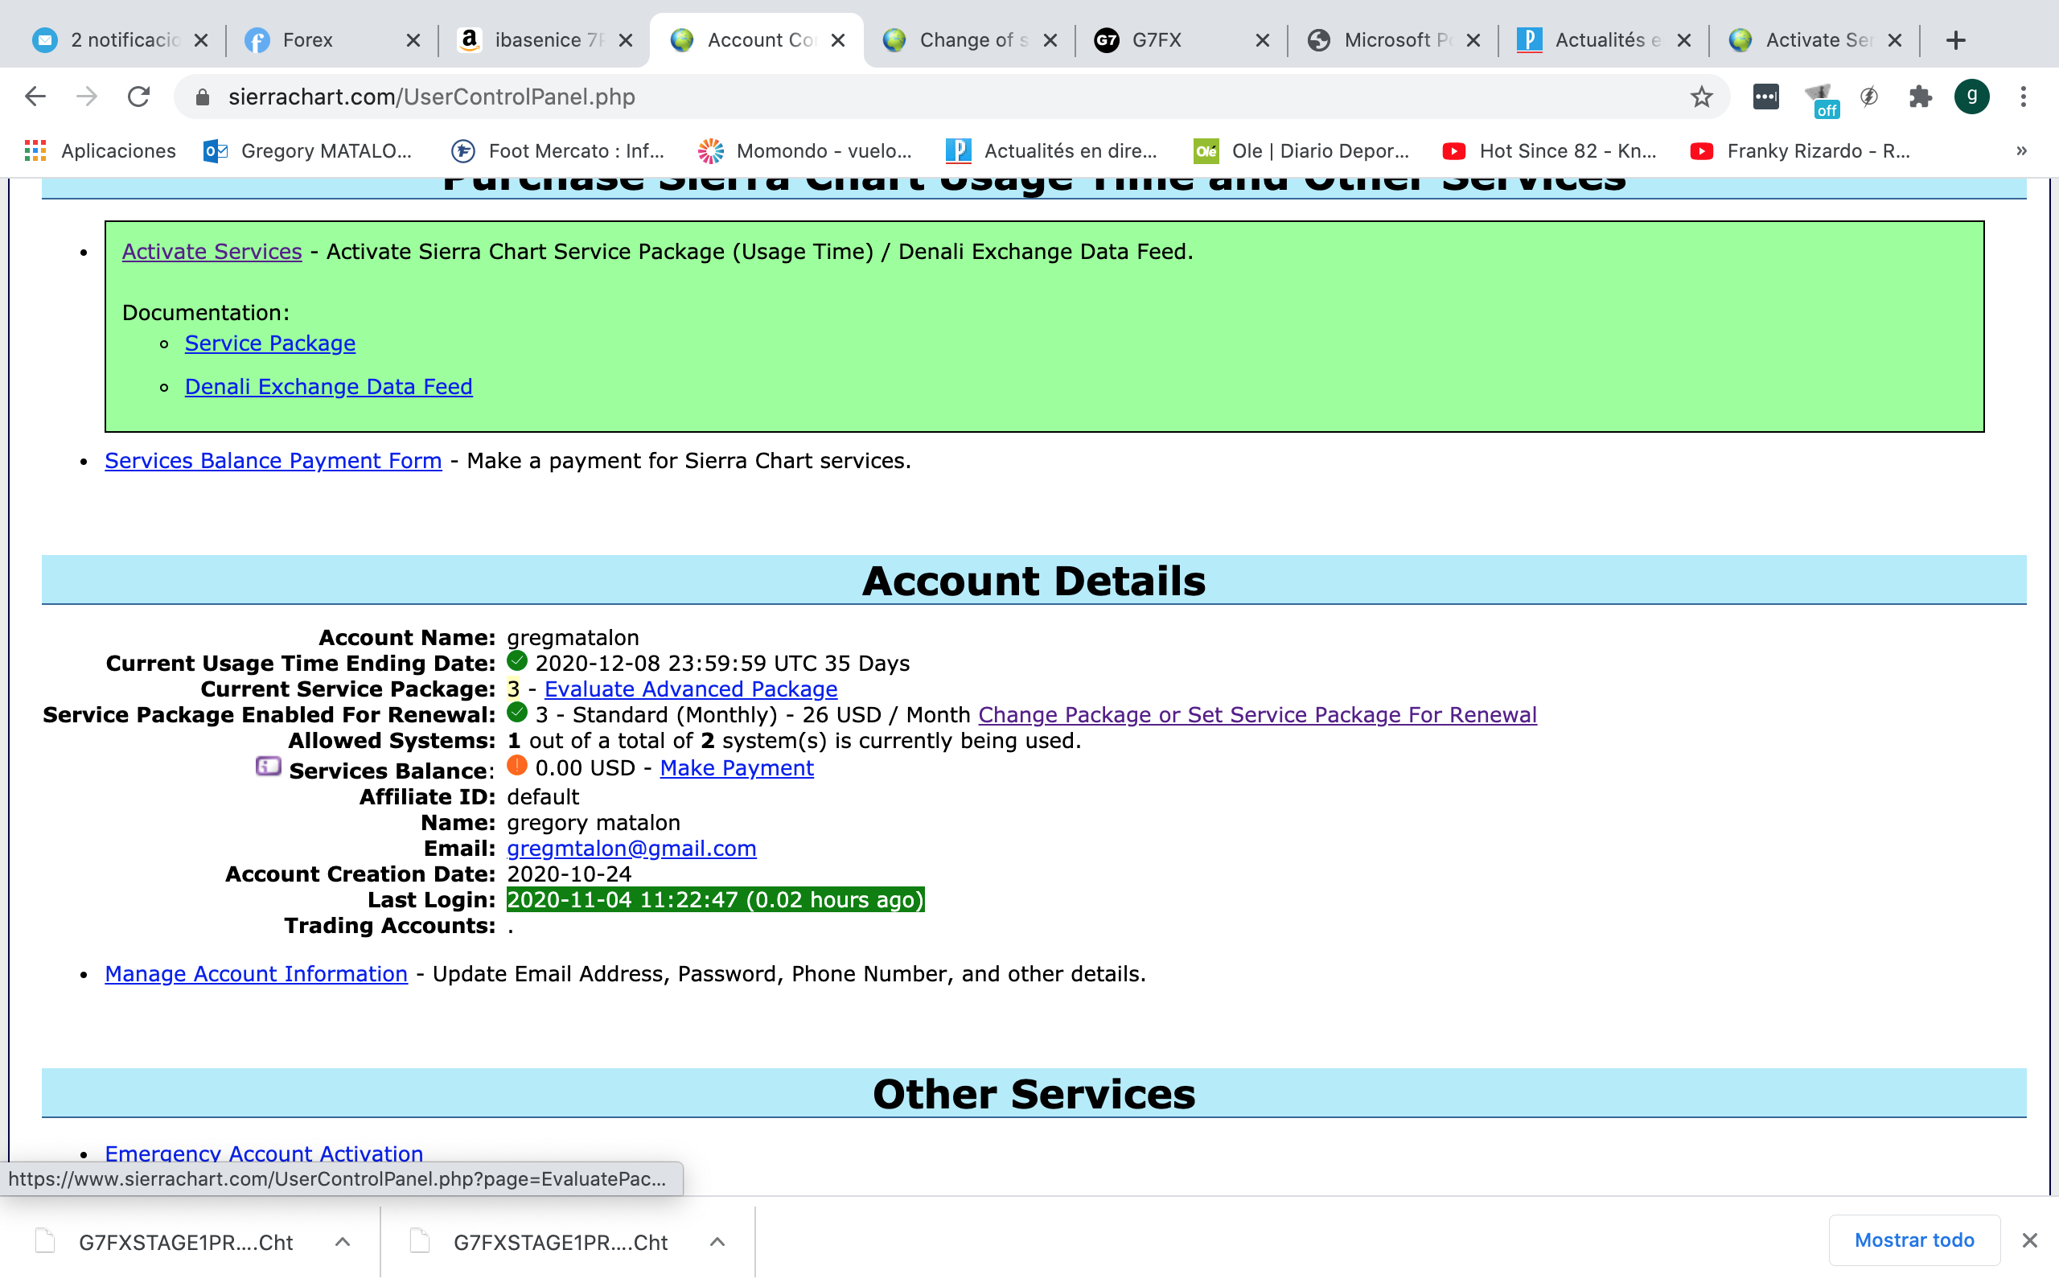Viewport: 2059px width, 1287px height.
Task: Go back with the back arrow
Action: (35, 97)
